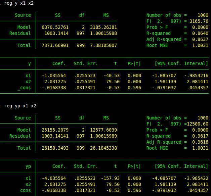Click the R-squared value 0.9617
The image size is (211, 196).
pos(200,136)
